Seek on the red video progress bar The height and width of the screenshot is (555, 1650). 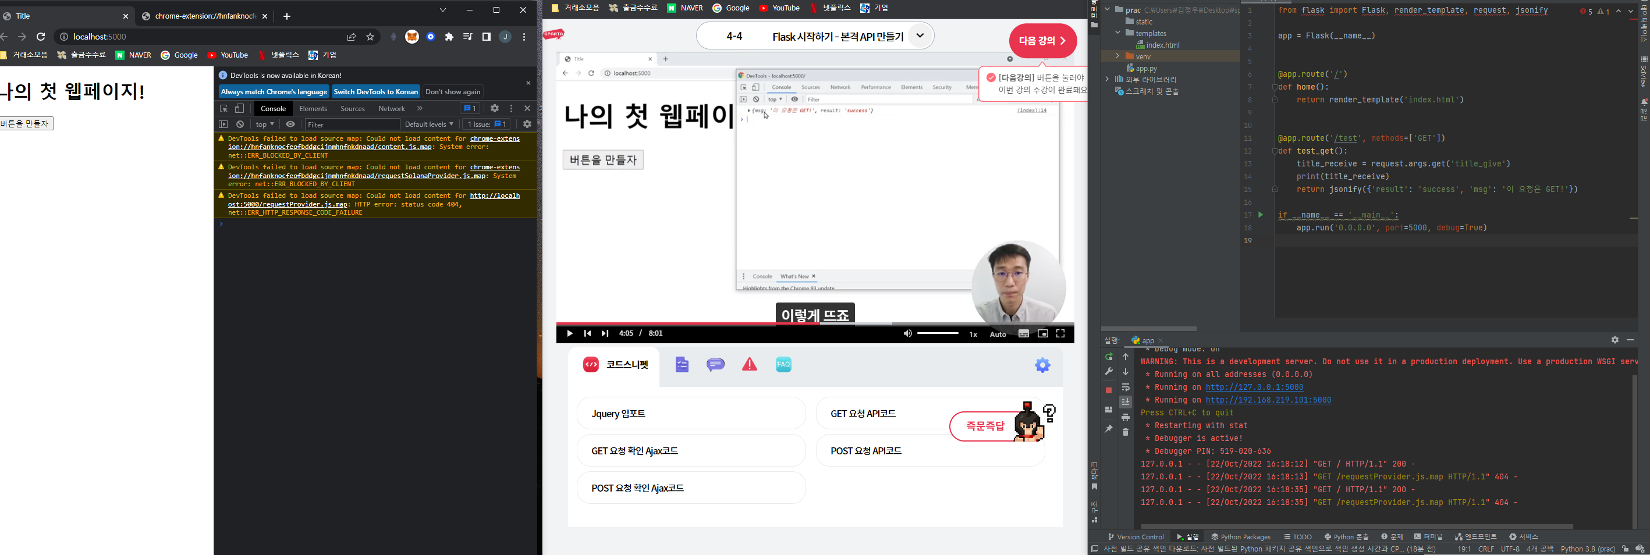click(x=815, y=324)
